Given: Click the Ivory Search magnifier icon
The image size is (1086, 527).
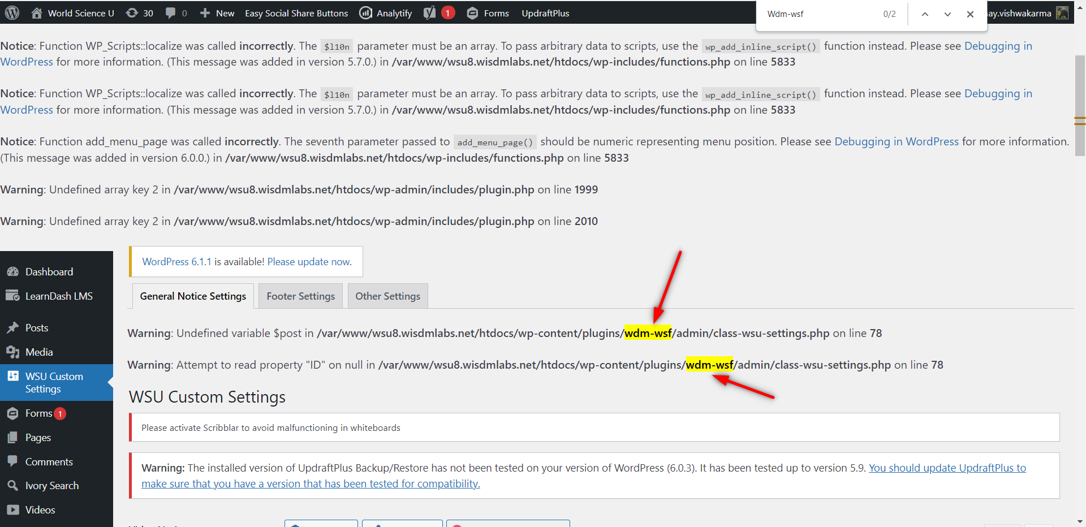Looking at the screenshot, I should [12, 485].
